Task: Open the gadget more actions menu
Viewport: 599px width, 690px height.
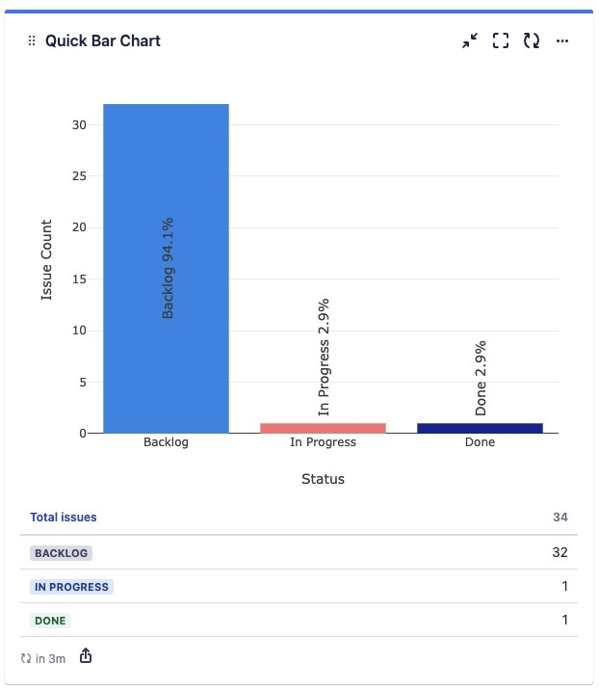Action: 562,40
